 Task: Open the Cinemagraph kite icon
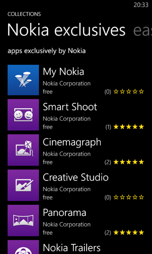[x=23, y=150]
